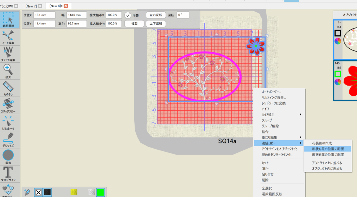
Task: Click the 複製 duplicate button
Action: 134,24
